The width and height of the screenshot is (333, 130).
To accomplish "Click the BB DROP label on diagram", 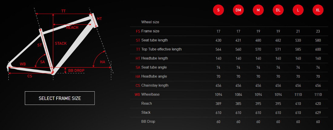I will click(76, 70).
